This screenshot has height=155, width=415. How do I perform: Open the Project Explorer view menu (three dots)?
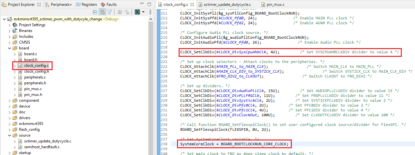150,12
